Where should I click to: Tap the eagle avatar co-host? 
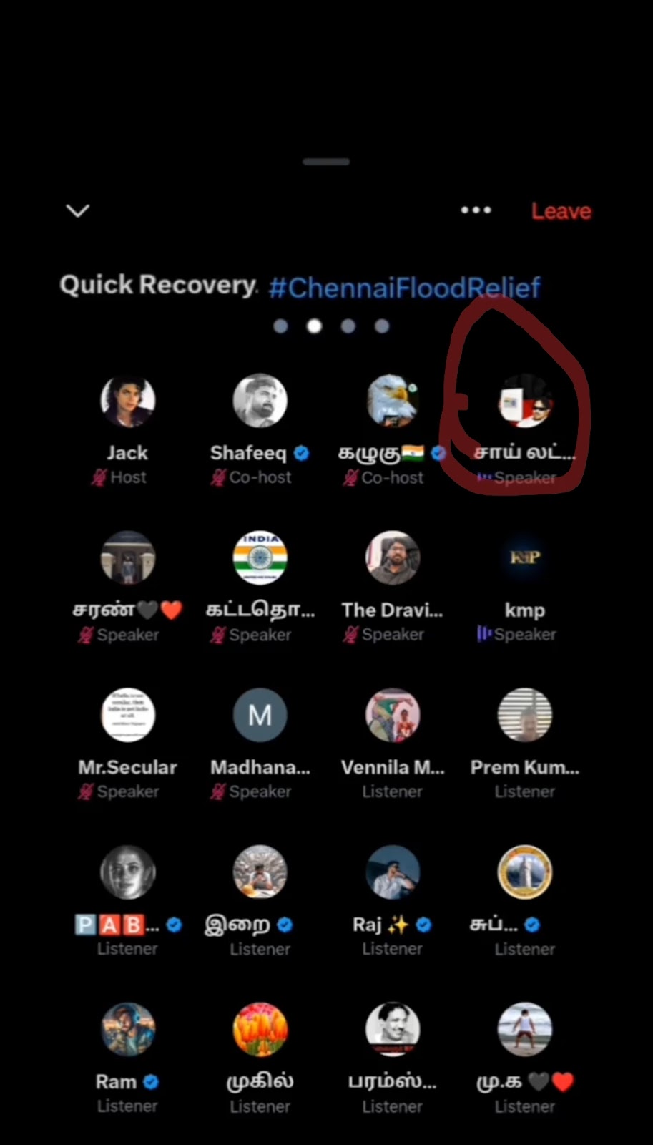point(392,400)
